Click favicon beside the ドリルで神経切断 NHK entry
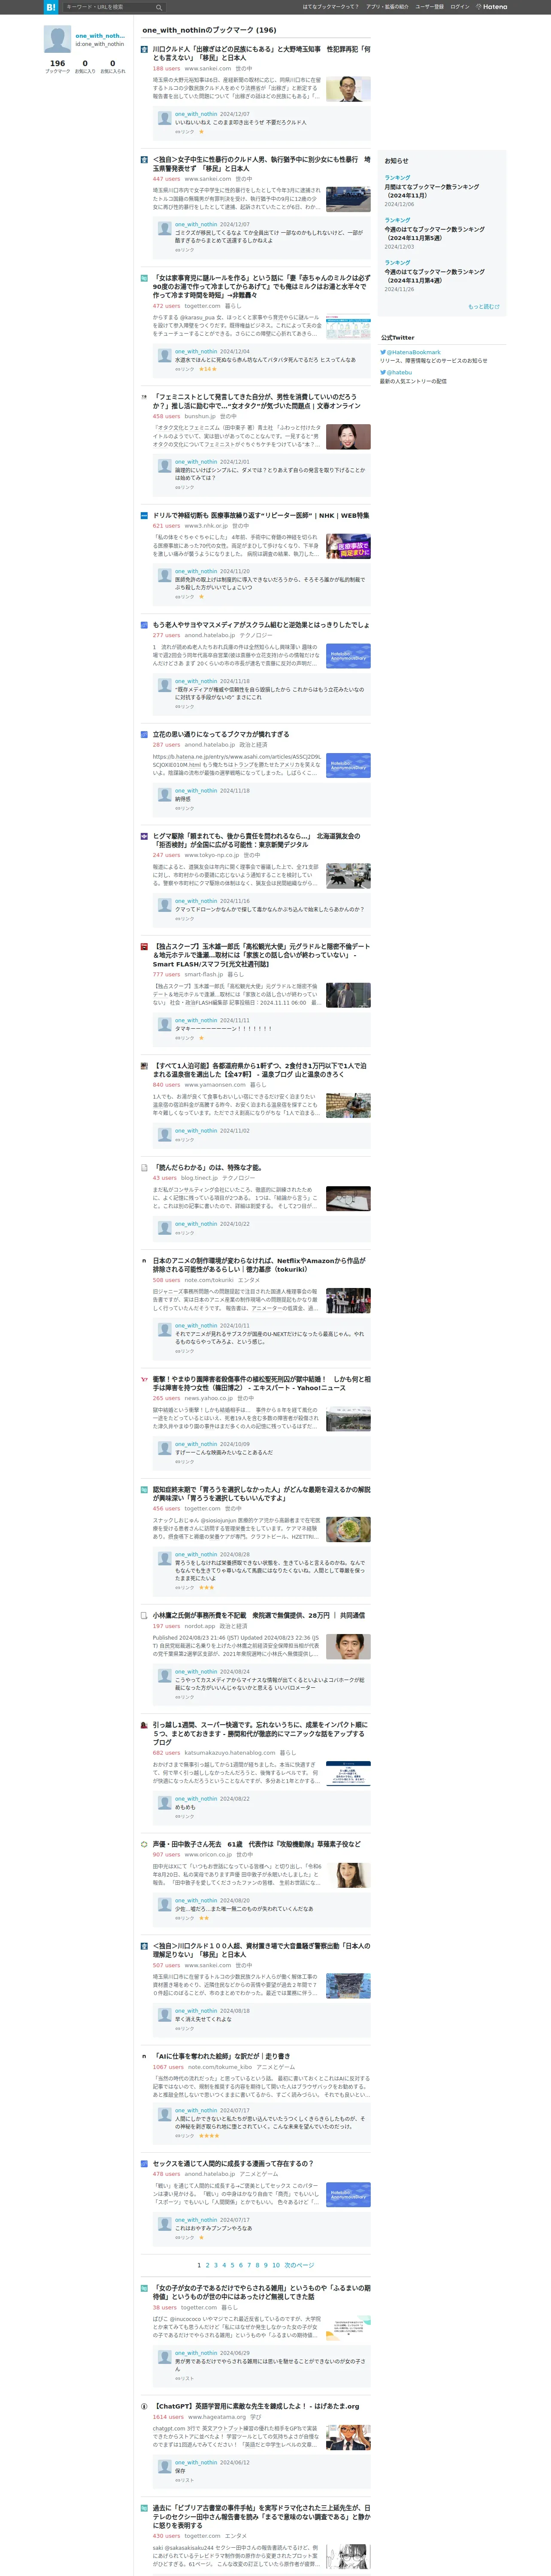551x2576 pixels. tap(144, 516)
